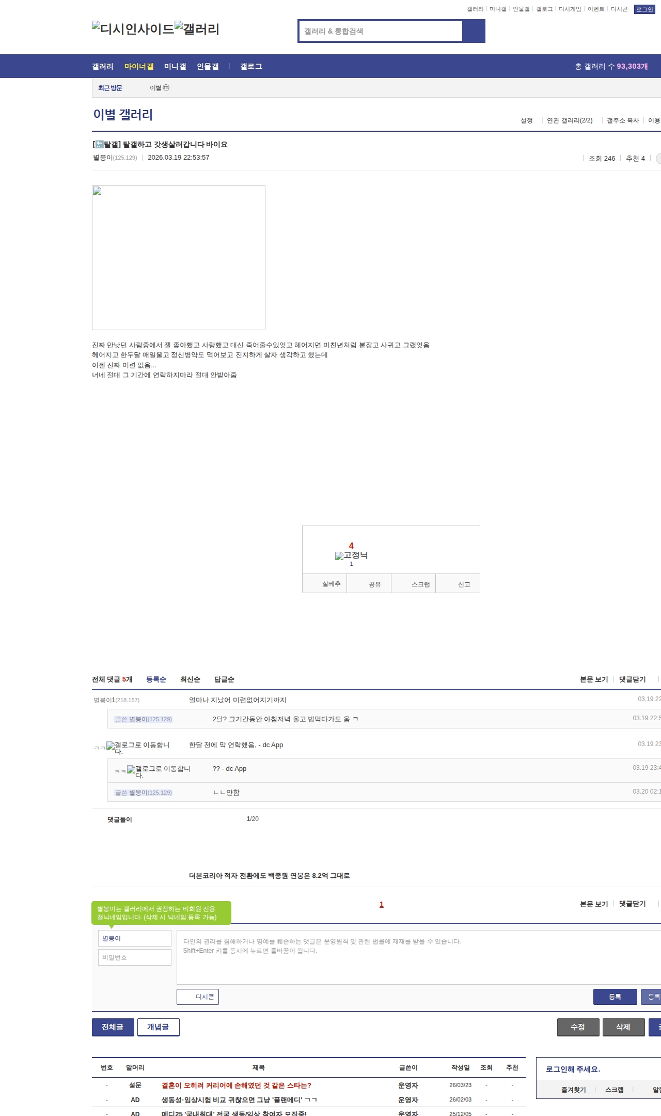Open the 더본코리아 적자 전환 news headline
This screenshot has height=1116, width=661.
[269, 876]
